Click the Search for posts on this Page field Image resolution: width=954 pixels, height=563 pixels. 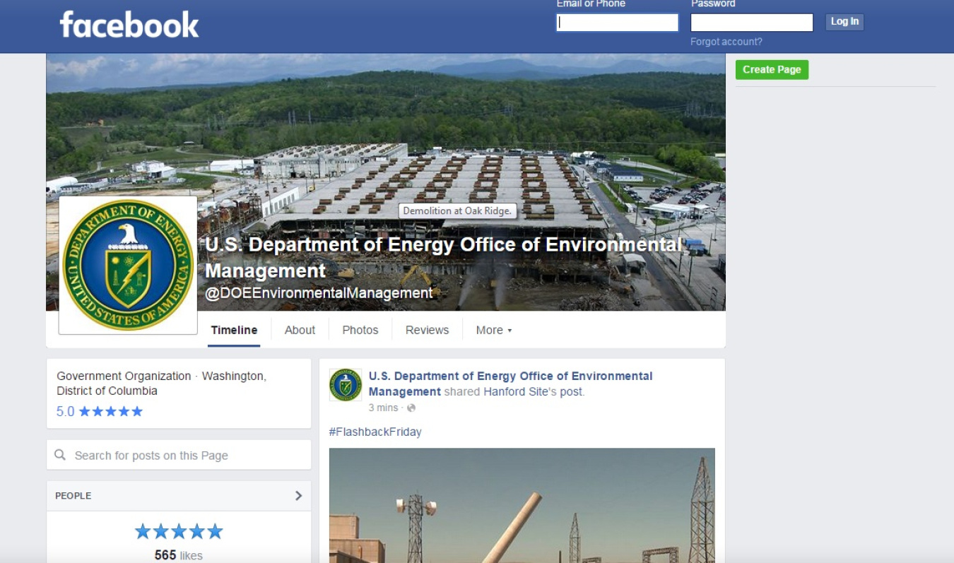tap(179, 455)
